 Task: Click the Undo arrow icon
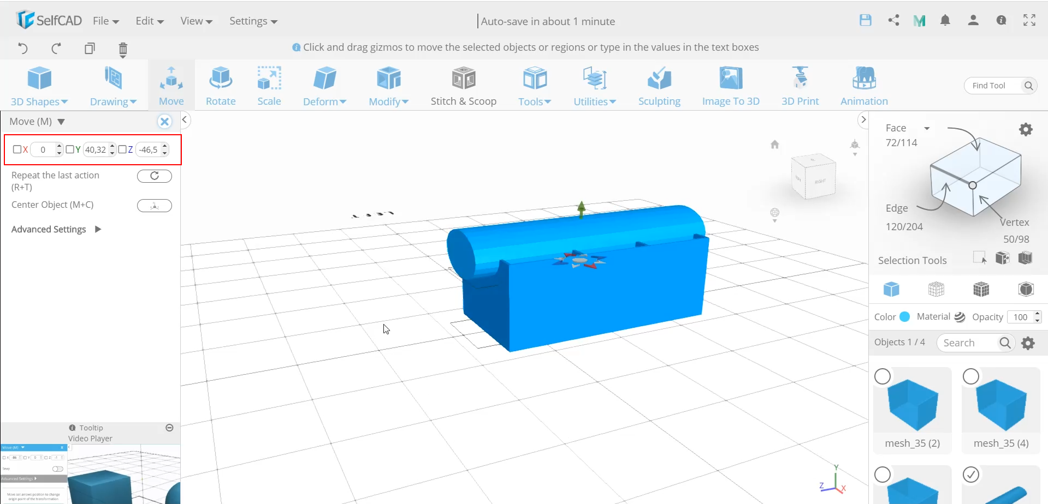click(x=22, y=49)
